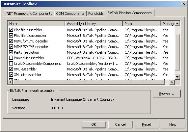This screenshot has height=132, width=188.
Task: Sort by Assembly / Library column header
Action: (x=94, y=23)
